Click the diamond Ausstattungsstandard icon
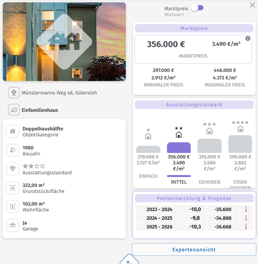 tap(13, 169)
